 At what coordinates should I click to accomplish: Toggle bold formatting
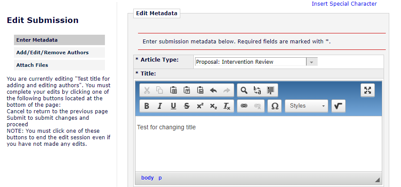tap(146, 106)
